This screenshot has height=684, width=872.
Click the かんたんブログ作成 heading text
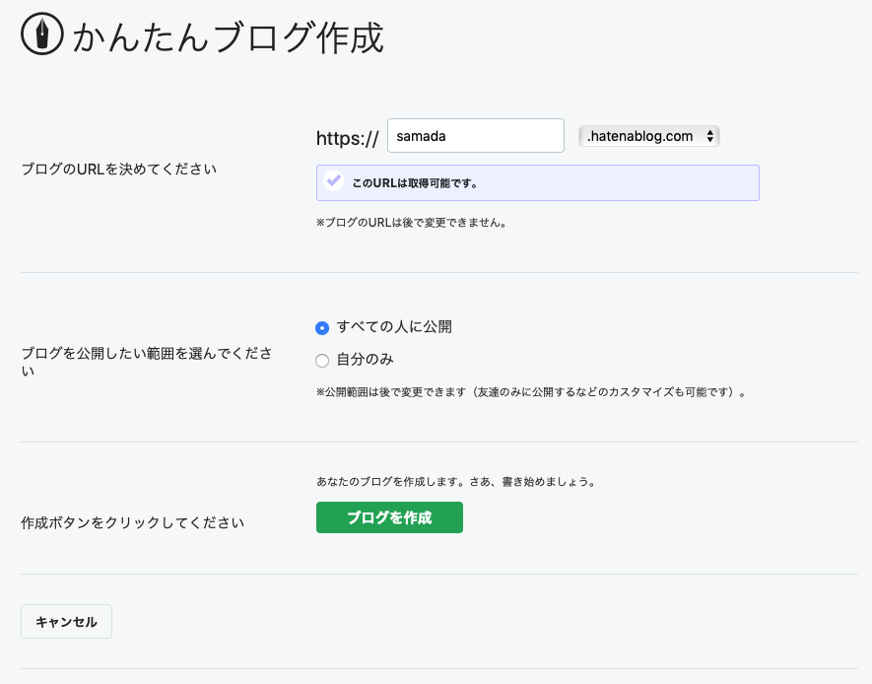228,37
